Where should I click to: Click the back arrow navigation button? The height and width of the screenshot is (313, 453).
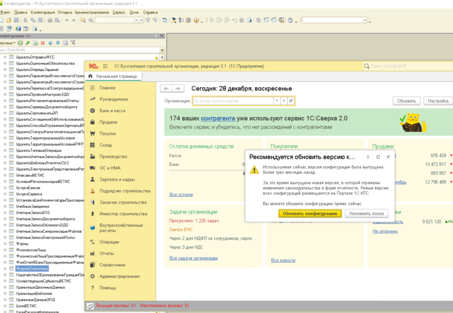pos(166,89)
